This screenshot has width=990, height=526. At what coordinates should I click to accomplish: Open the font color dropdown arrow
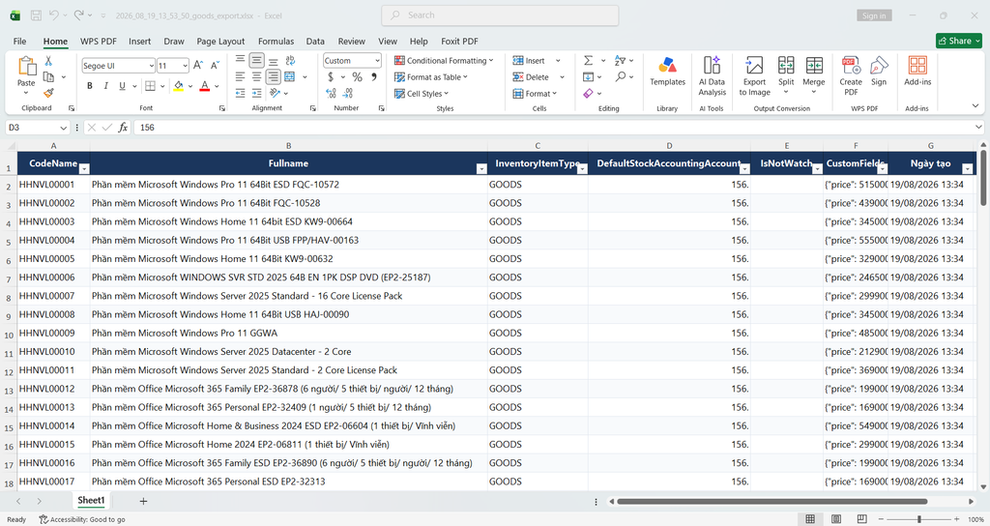point(217,86)
